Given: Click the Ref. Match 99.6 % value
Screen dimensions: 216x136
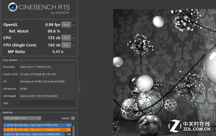Looking at the screenshot, I should (54, 31).
